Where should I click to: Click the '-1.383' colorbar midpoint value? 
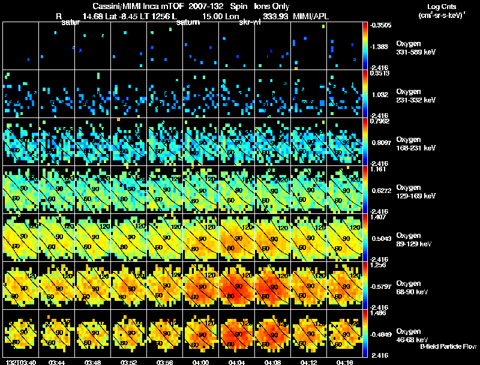tap(379, 47)
